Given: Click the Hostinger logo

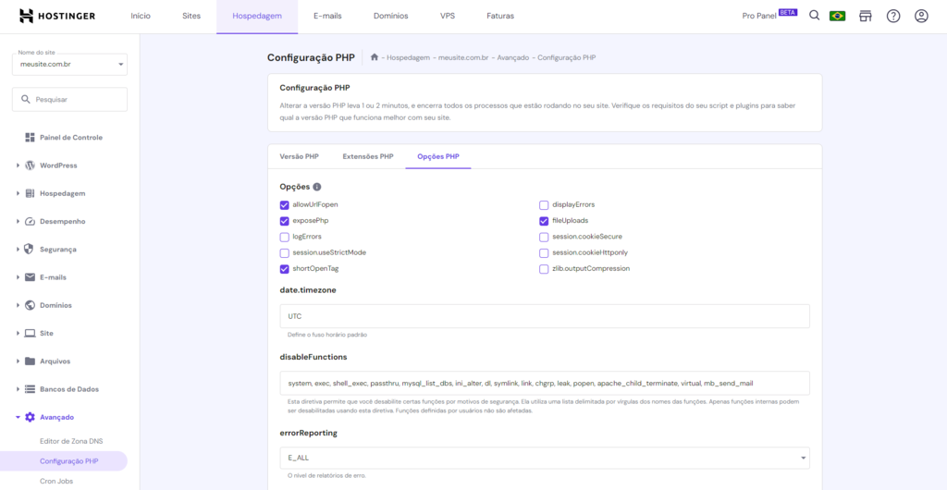Looking at the screenshot, I should click(x=56, y=16).
